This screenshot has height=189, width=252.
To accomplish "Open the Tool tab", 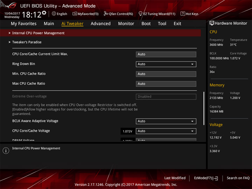I will pos(162,24).
